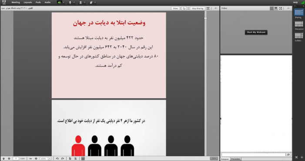Go to the next page with down arrow

click(x=9, y=159)
